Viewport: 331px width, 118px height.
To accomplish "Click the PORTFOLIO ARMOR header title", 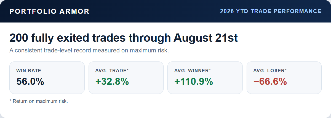I will [x=49, y=11].
